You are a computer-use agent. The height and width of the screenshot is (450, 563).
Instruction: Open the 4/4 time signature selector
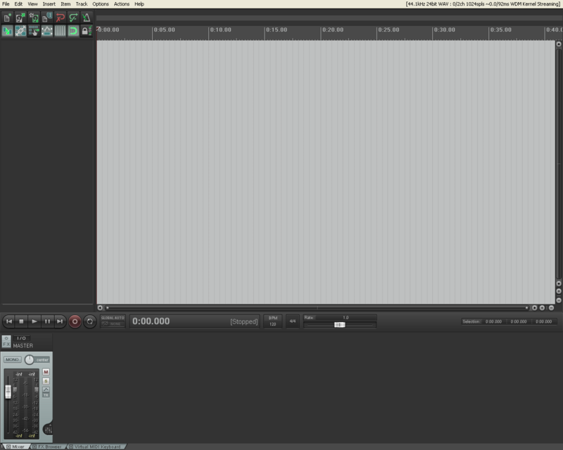click(292, 321)
